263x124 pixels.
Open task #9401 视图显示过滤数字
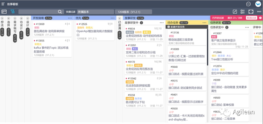[x=187, y=98]
